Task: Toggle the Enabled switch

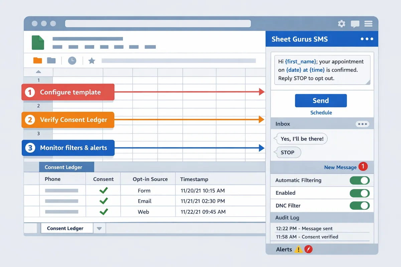Action: coord(360,193)
